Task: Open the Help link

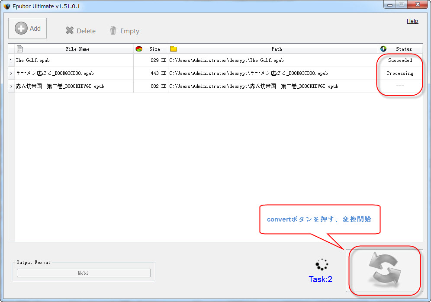Action: point(412,21)
